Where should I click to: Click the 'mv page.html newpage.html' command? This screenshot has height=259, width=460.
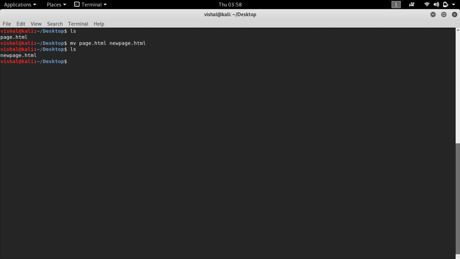(x=108, y=43)
